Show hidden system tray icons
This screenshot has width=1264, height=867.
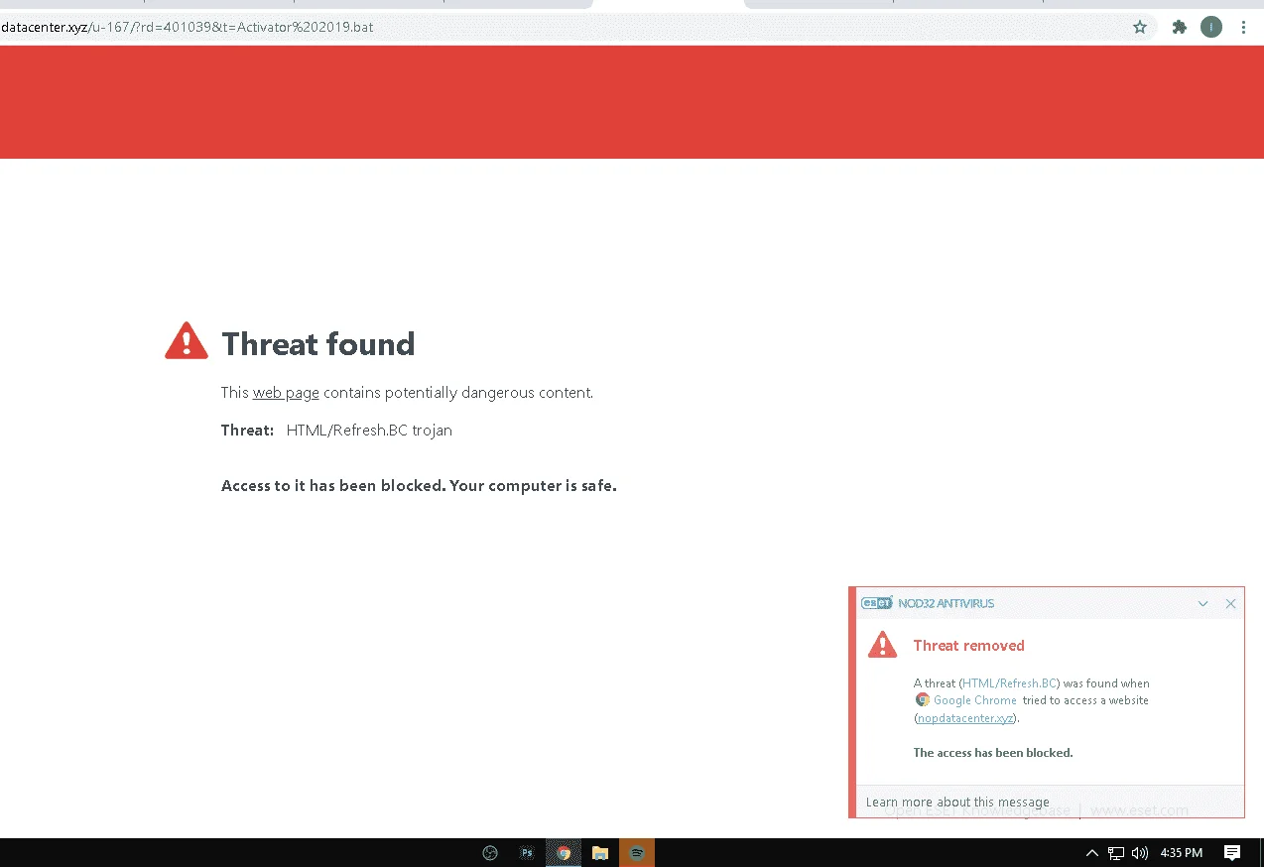point(1092,853)
